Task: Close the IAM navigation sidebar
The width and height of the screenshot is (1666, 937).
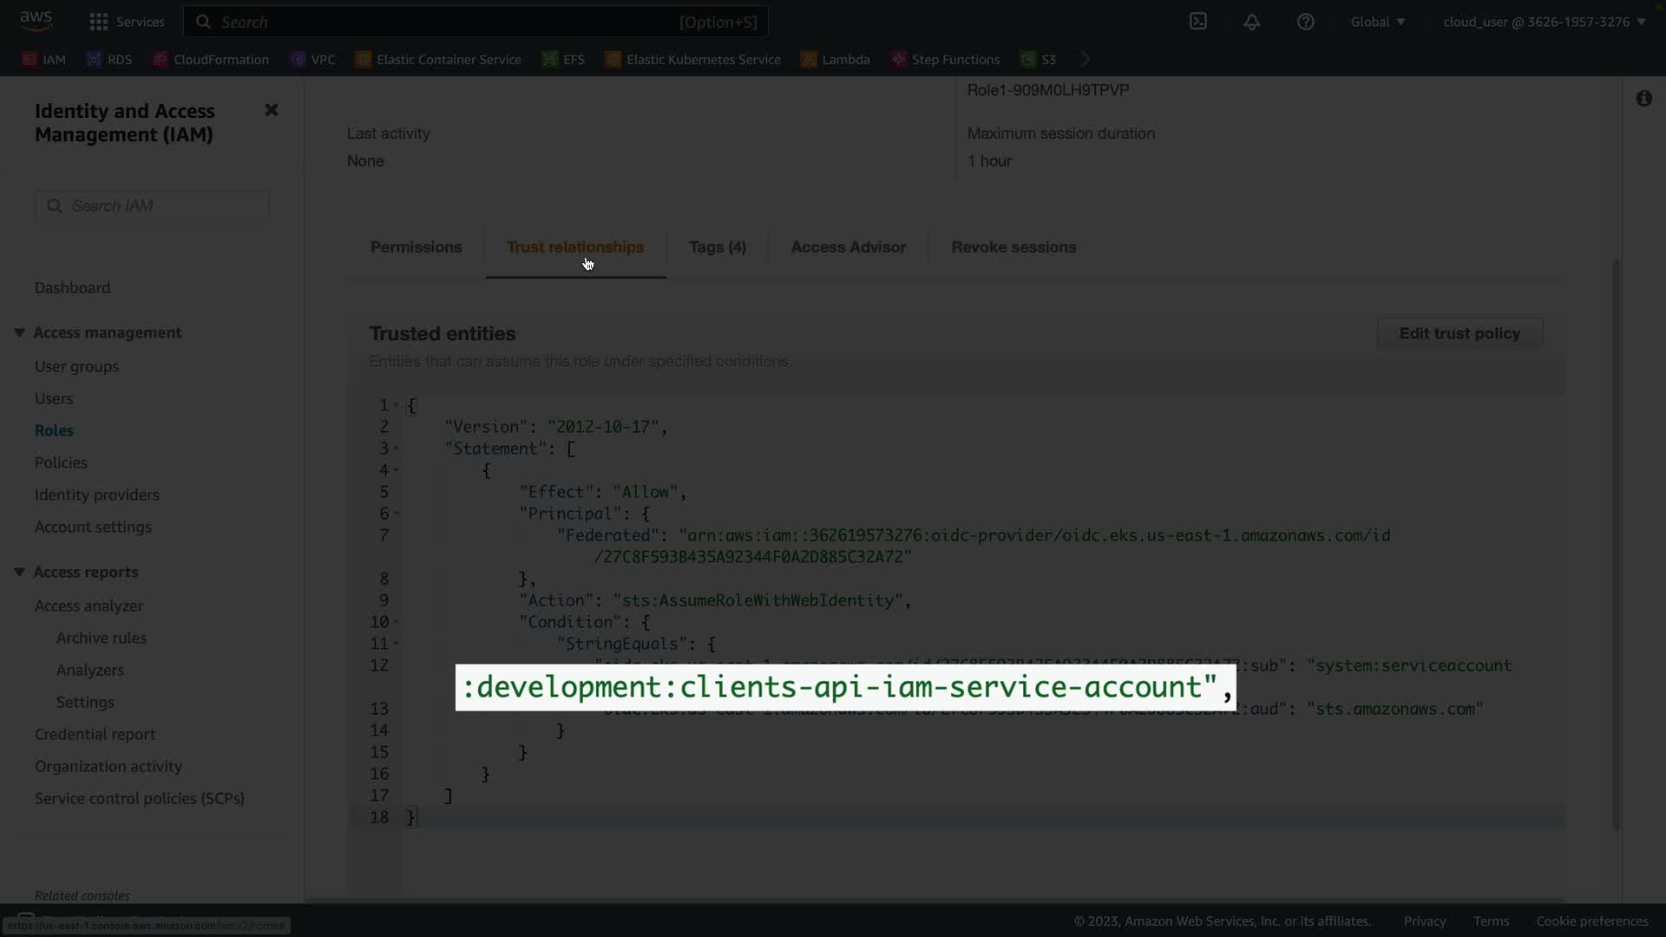Action: pyautogui.click(x=271, y=110)
